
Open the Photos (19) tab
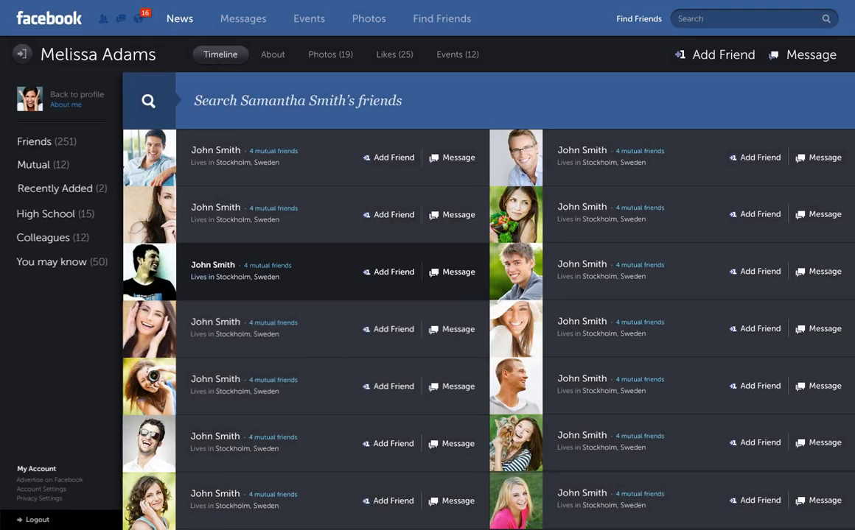330,54
